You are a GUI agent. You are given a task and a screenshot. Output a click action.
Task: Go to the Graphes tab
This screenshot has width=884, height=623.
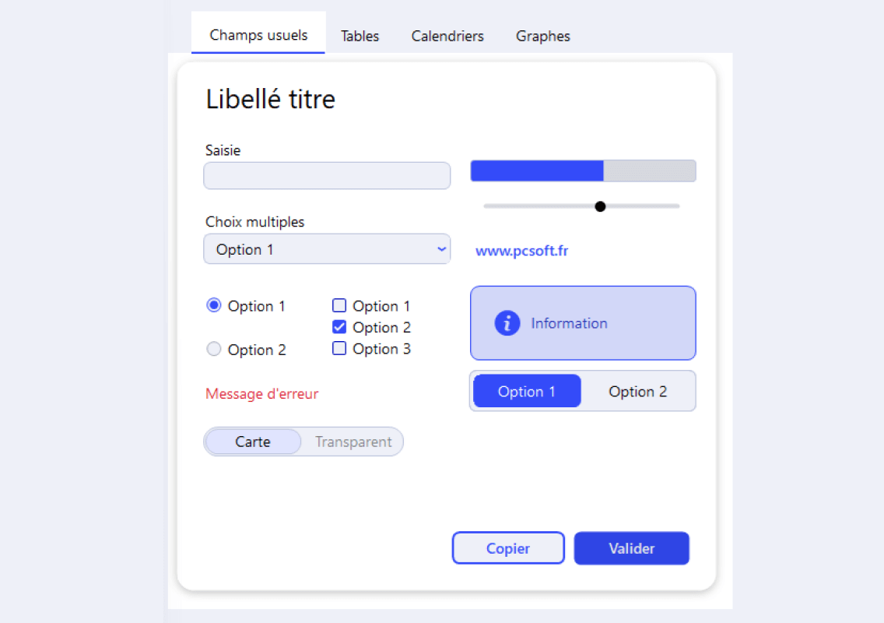click(x=542, y=36)
